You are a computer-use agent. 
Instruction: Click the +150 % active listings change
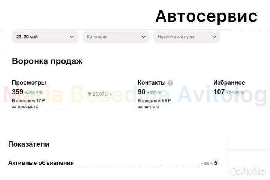[x=207, y=163]
